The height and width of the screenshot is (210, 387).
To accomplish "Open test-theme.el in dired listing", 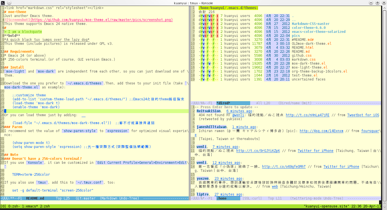I will [x=305, y=75].
